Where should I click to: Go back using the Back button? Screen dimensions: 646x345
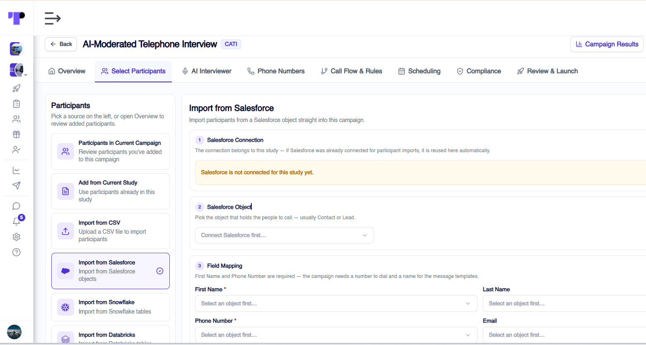click(61, 44)
